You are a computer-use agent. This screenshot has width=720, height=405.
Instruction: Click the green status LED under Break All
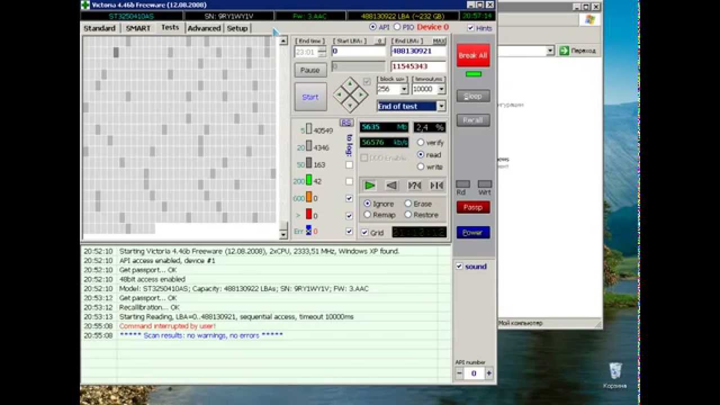point(474,74)
